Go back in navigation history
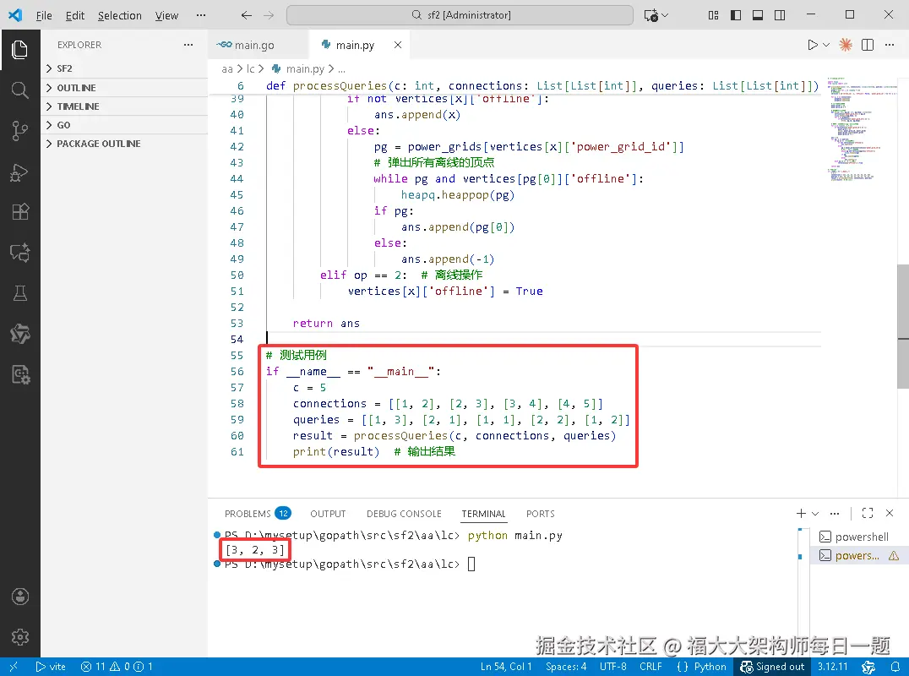 click(247, 15)
